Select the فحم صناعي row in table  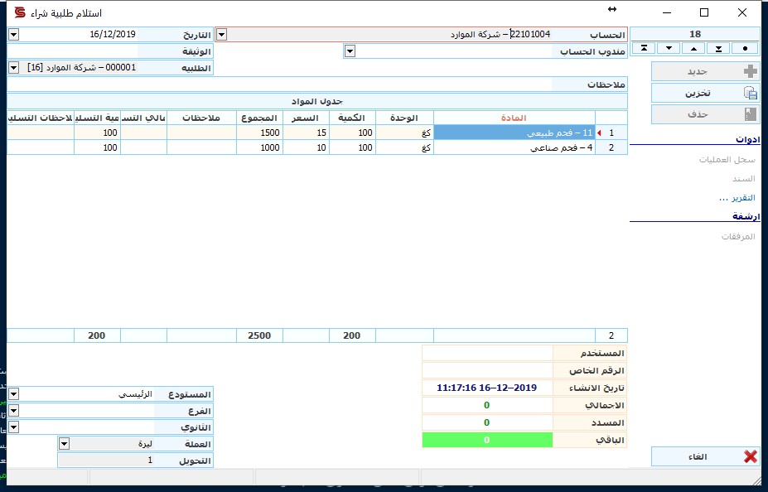317,147
